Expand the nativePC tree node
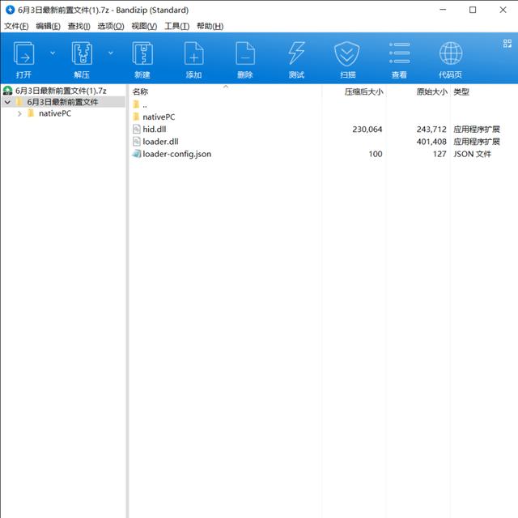The width and height of the screenshot is (518, 518). 19,114
